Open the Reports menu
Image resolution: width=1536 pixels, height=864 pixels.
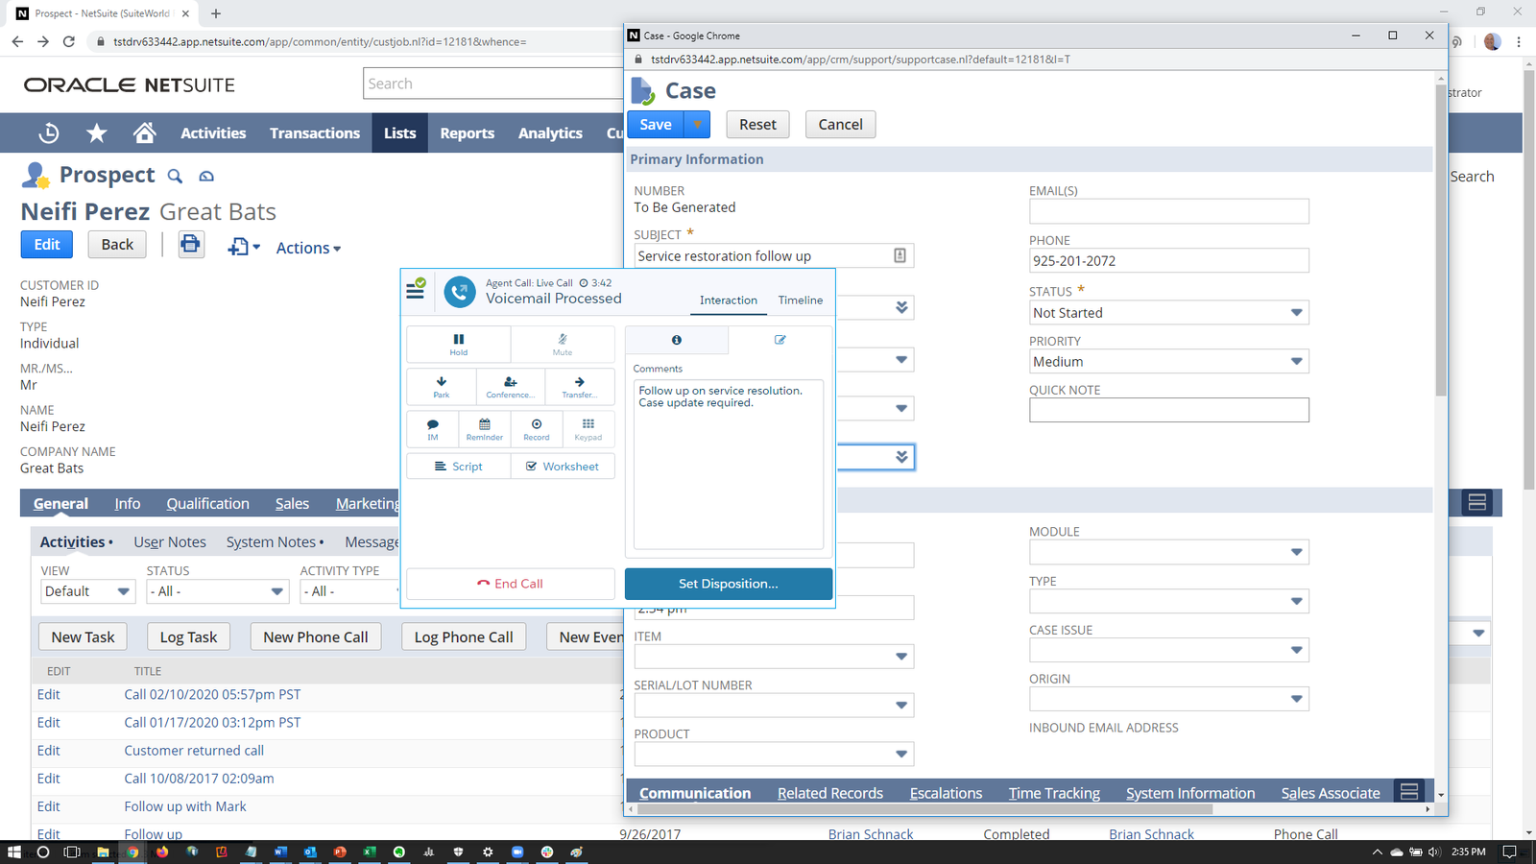(468, 132)
